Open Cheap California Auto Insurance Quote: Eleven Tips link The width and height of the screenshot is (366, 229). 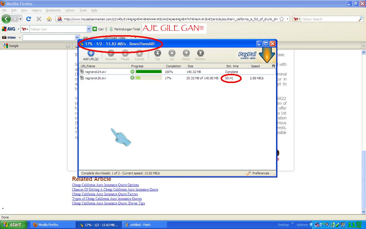[x=108, y=203]
